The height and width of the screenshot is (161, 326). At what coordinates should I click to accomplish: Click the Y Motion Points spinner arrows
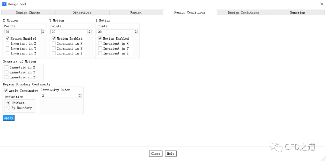pos(89,32)
